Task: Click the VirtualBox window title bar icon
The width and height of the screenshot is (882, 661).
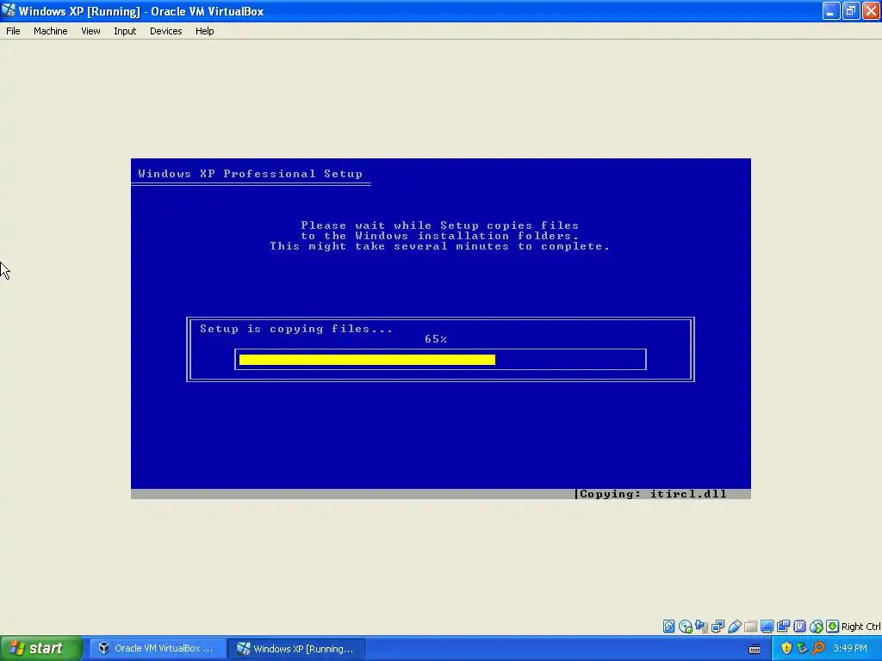Action: pos(9,10)
